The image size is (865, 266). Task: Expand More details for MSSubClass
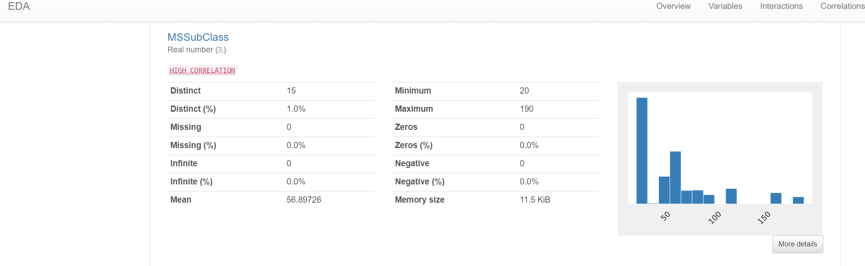pos(797,244)
